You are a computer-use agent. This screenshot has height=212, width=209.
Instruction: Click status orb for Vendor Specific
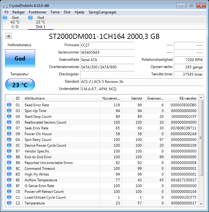(x=9, y=151)
